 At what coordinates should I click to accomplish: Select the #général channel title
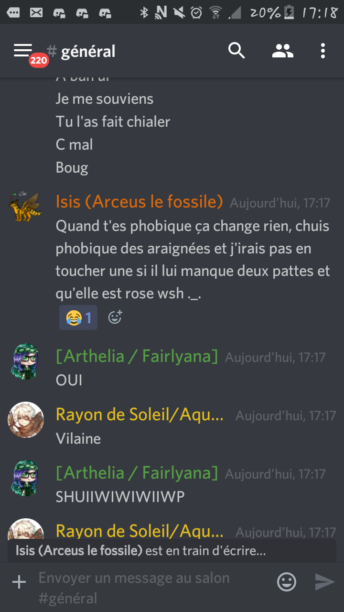pyautogui.click(x=81, y=51)
